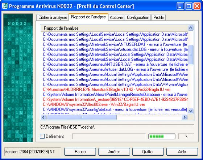The image size is (203, 160).
Task: Click the empty progress bar beside Défilement
Action: click(x=109, y=136)
